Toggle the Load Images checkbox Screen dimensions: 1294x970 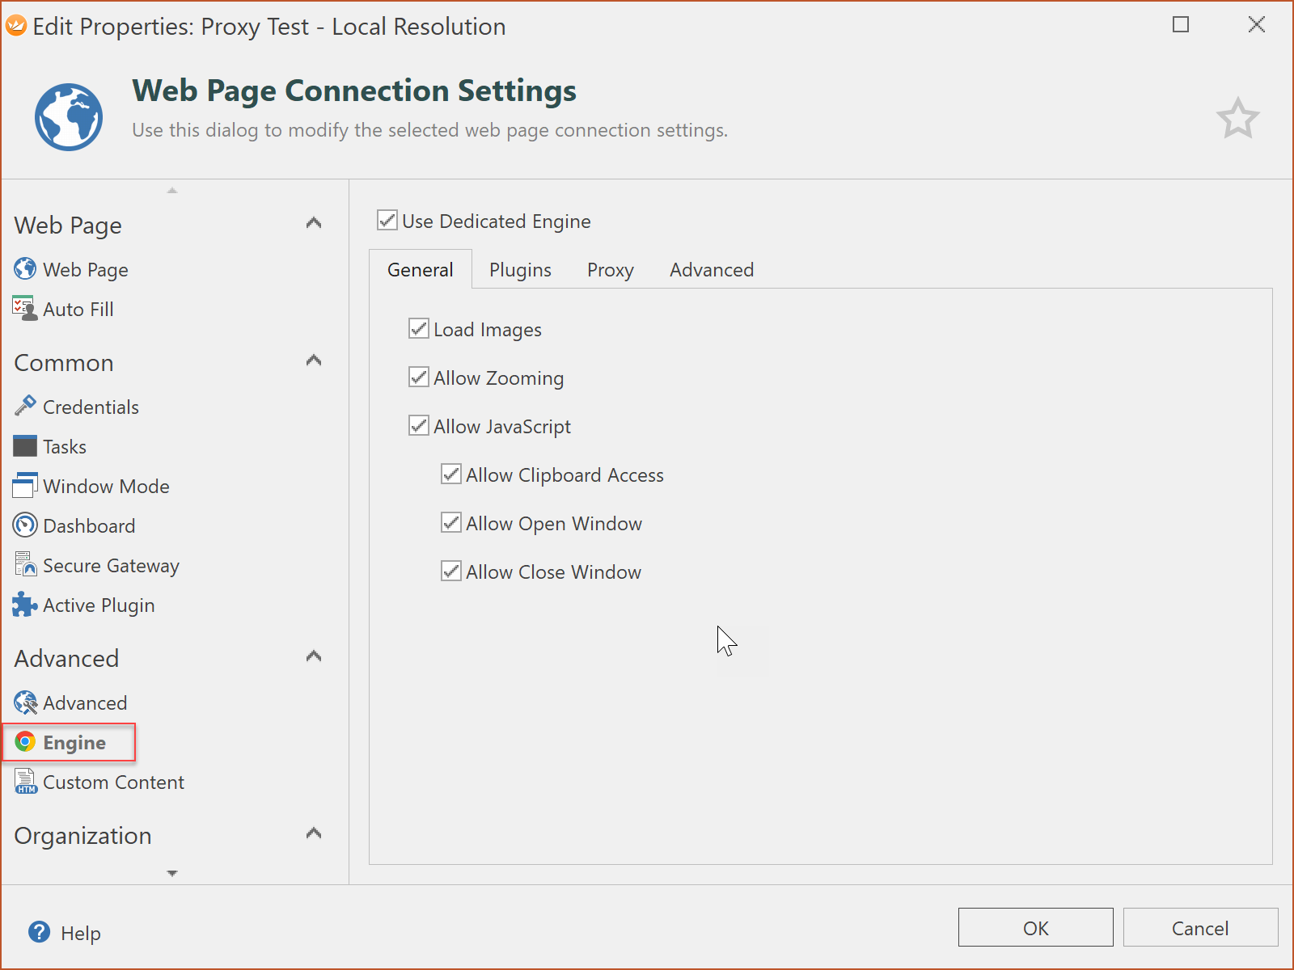pyautogui.click(x=419, y=329)
